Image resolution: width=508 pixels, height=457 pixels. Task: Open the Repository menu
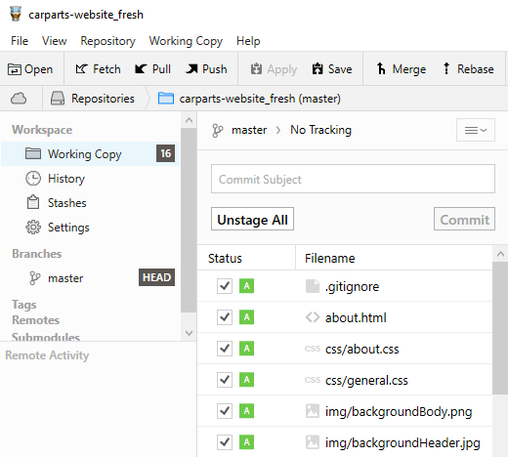pos(107,41)
